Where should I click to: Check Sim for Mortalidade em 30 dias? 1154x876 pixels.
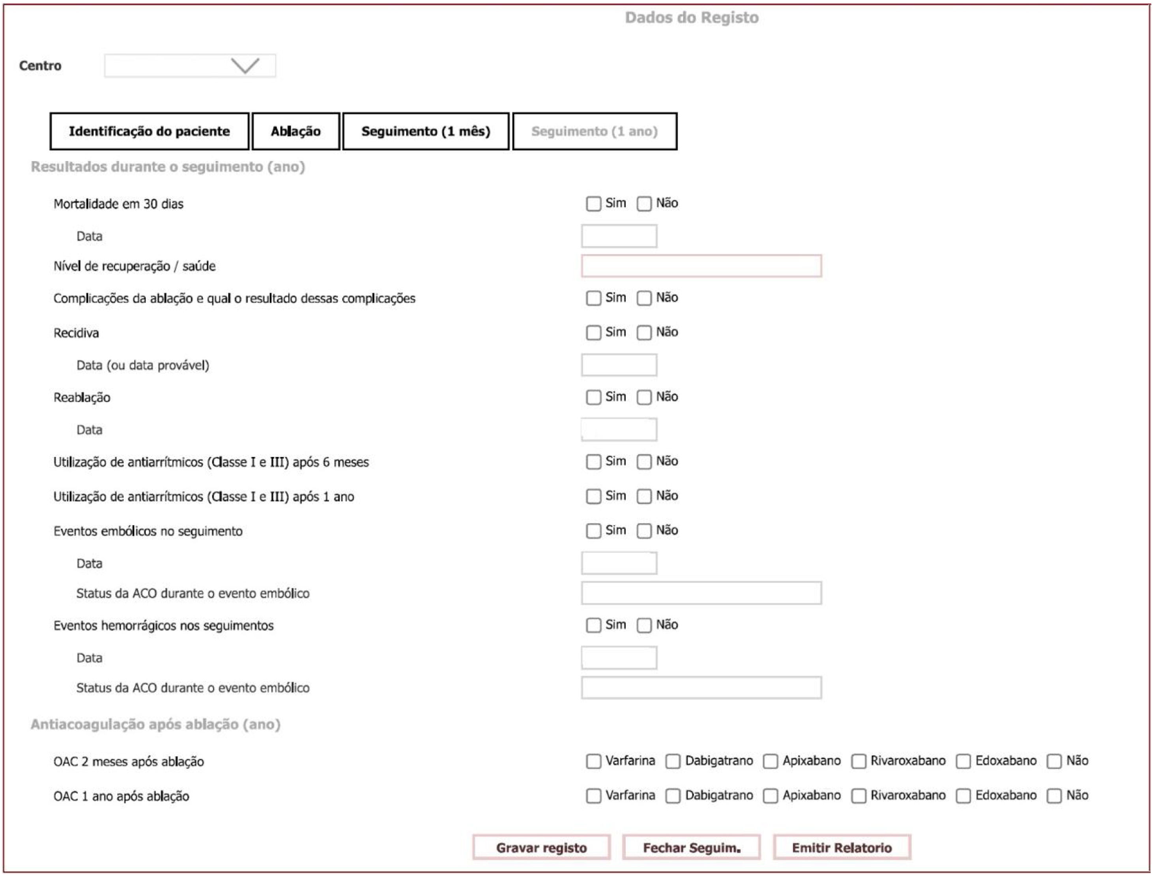pos(593,204)
